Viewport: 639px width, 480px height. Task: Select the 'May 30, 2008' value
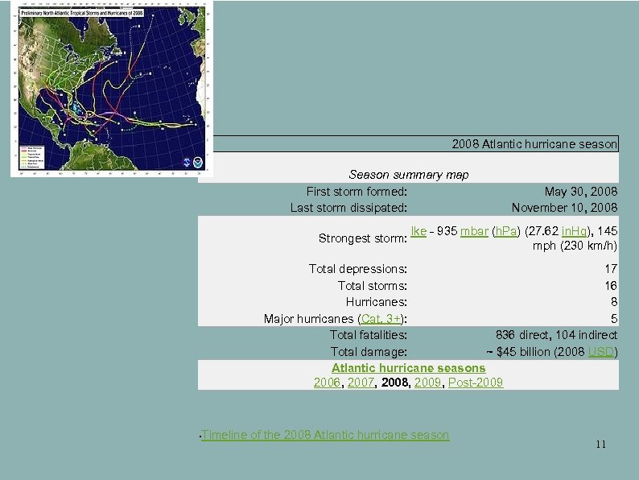tap(581, 191)
